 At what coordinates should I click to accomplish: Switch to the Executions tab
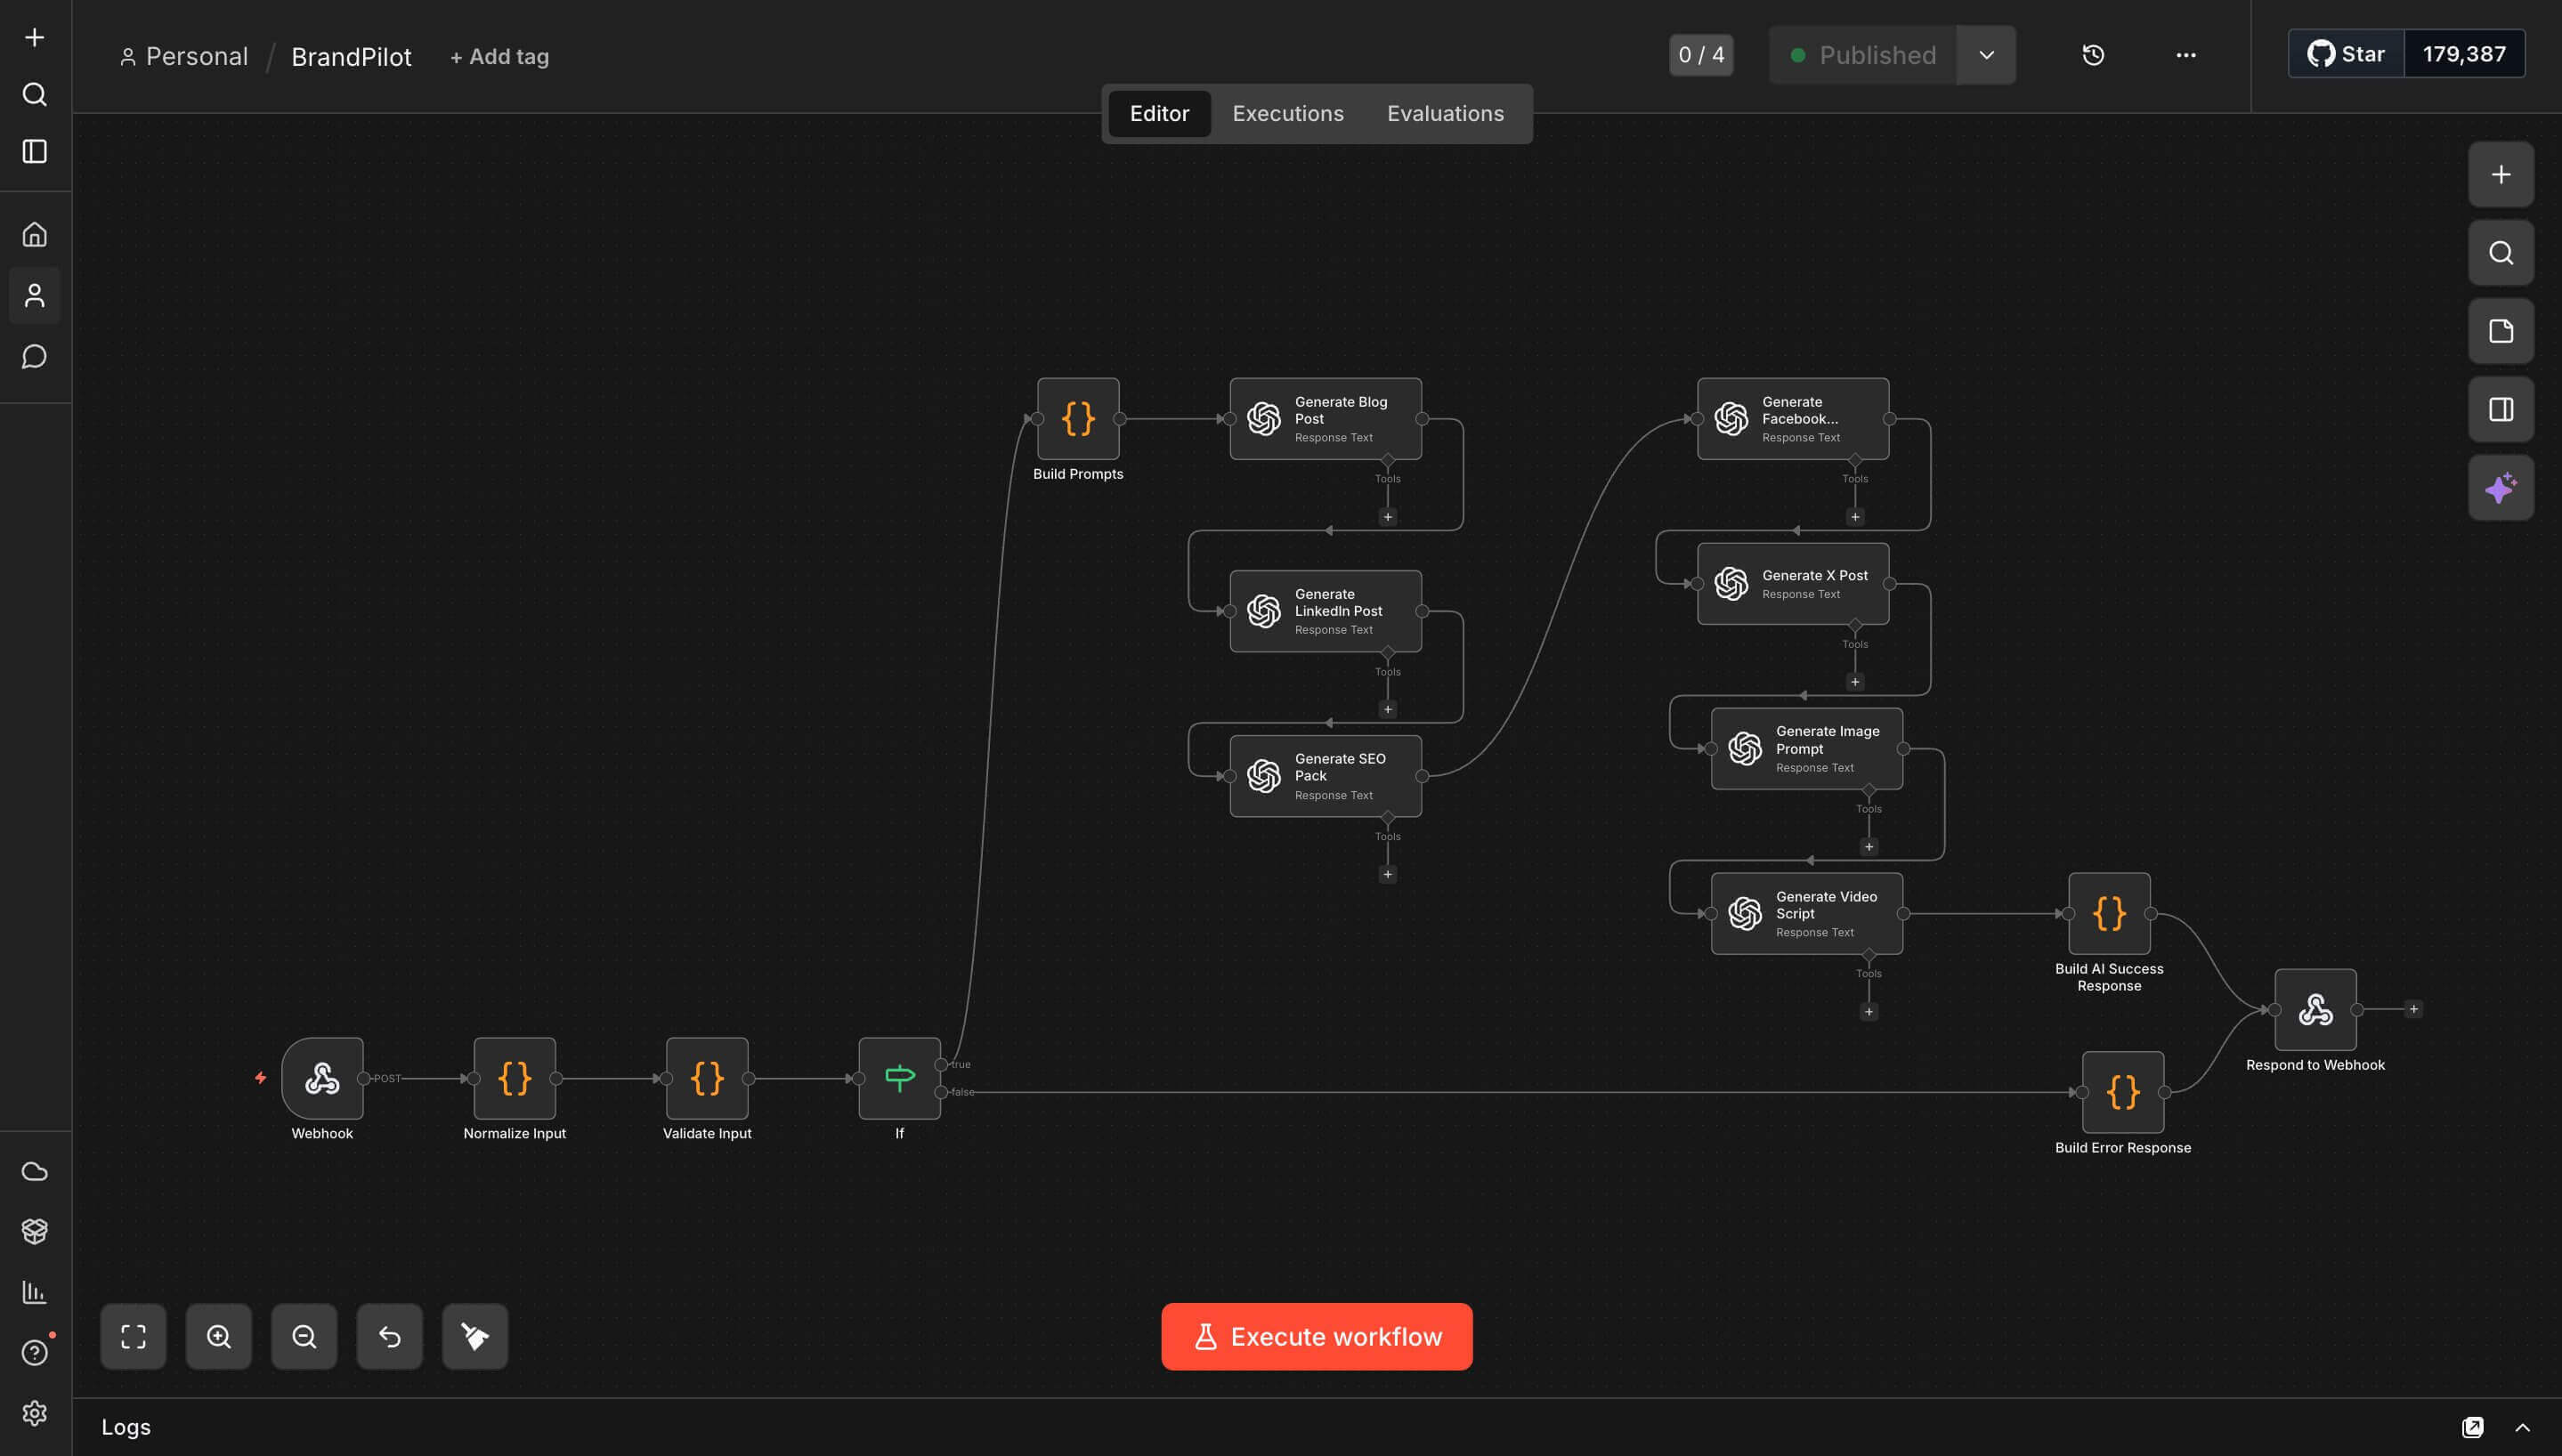click(x=1287, y=113)
